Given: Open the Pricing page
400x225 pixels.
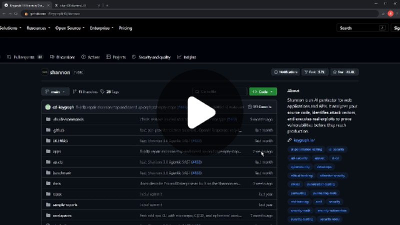Looking at the screenshot, I should click(x=125, y=28).
